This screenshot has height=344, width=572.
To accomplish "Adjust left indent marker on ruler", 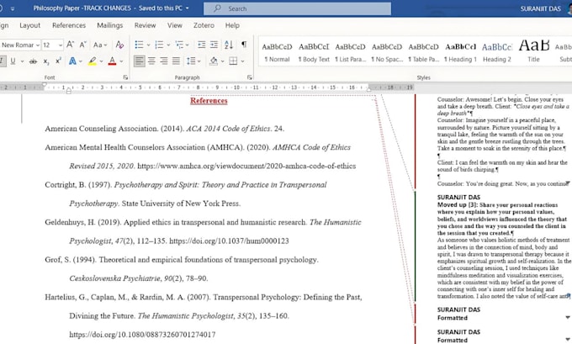I will (x=69, y=91).
